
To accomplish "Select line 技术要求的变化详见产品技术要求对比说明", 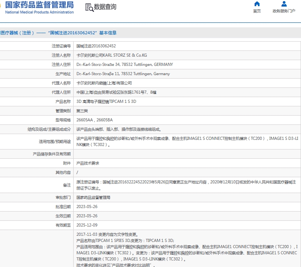I will (x=116, y=265).
